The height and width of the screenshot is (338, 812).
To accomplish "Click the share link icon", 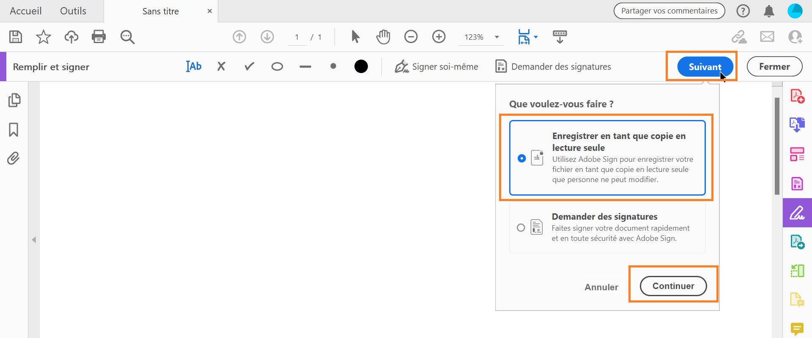I will click(739, 37).
